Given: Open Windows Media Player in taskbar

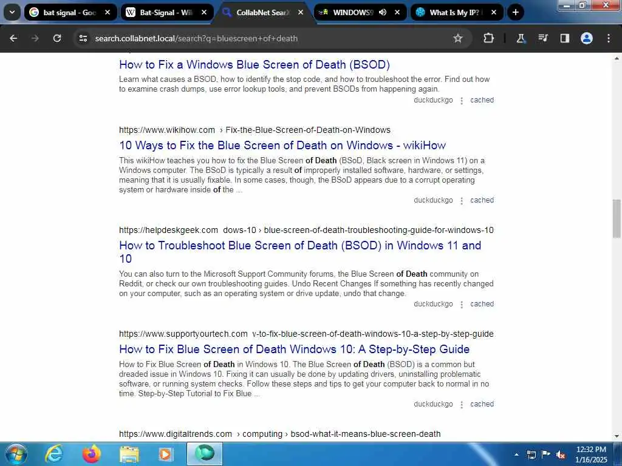Looking at the screenshot, I should point(166,454).
